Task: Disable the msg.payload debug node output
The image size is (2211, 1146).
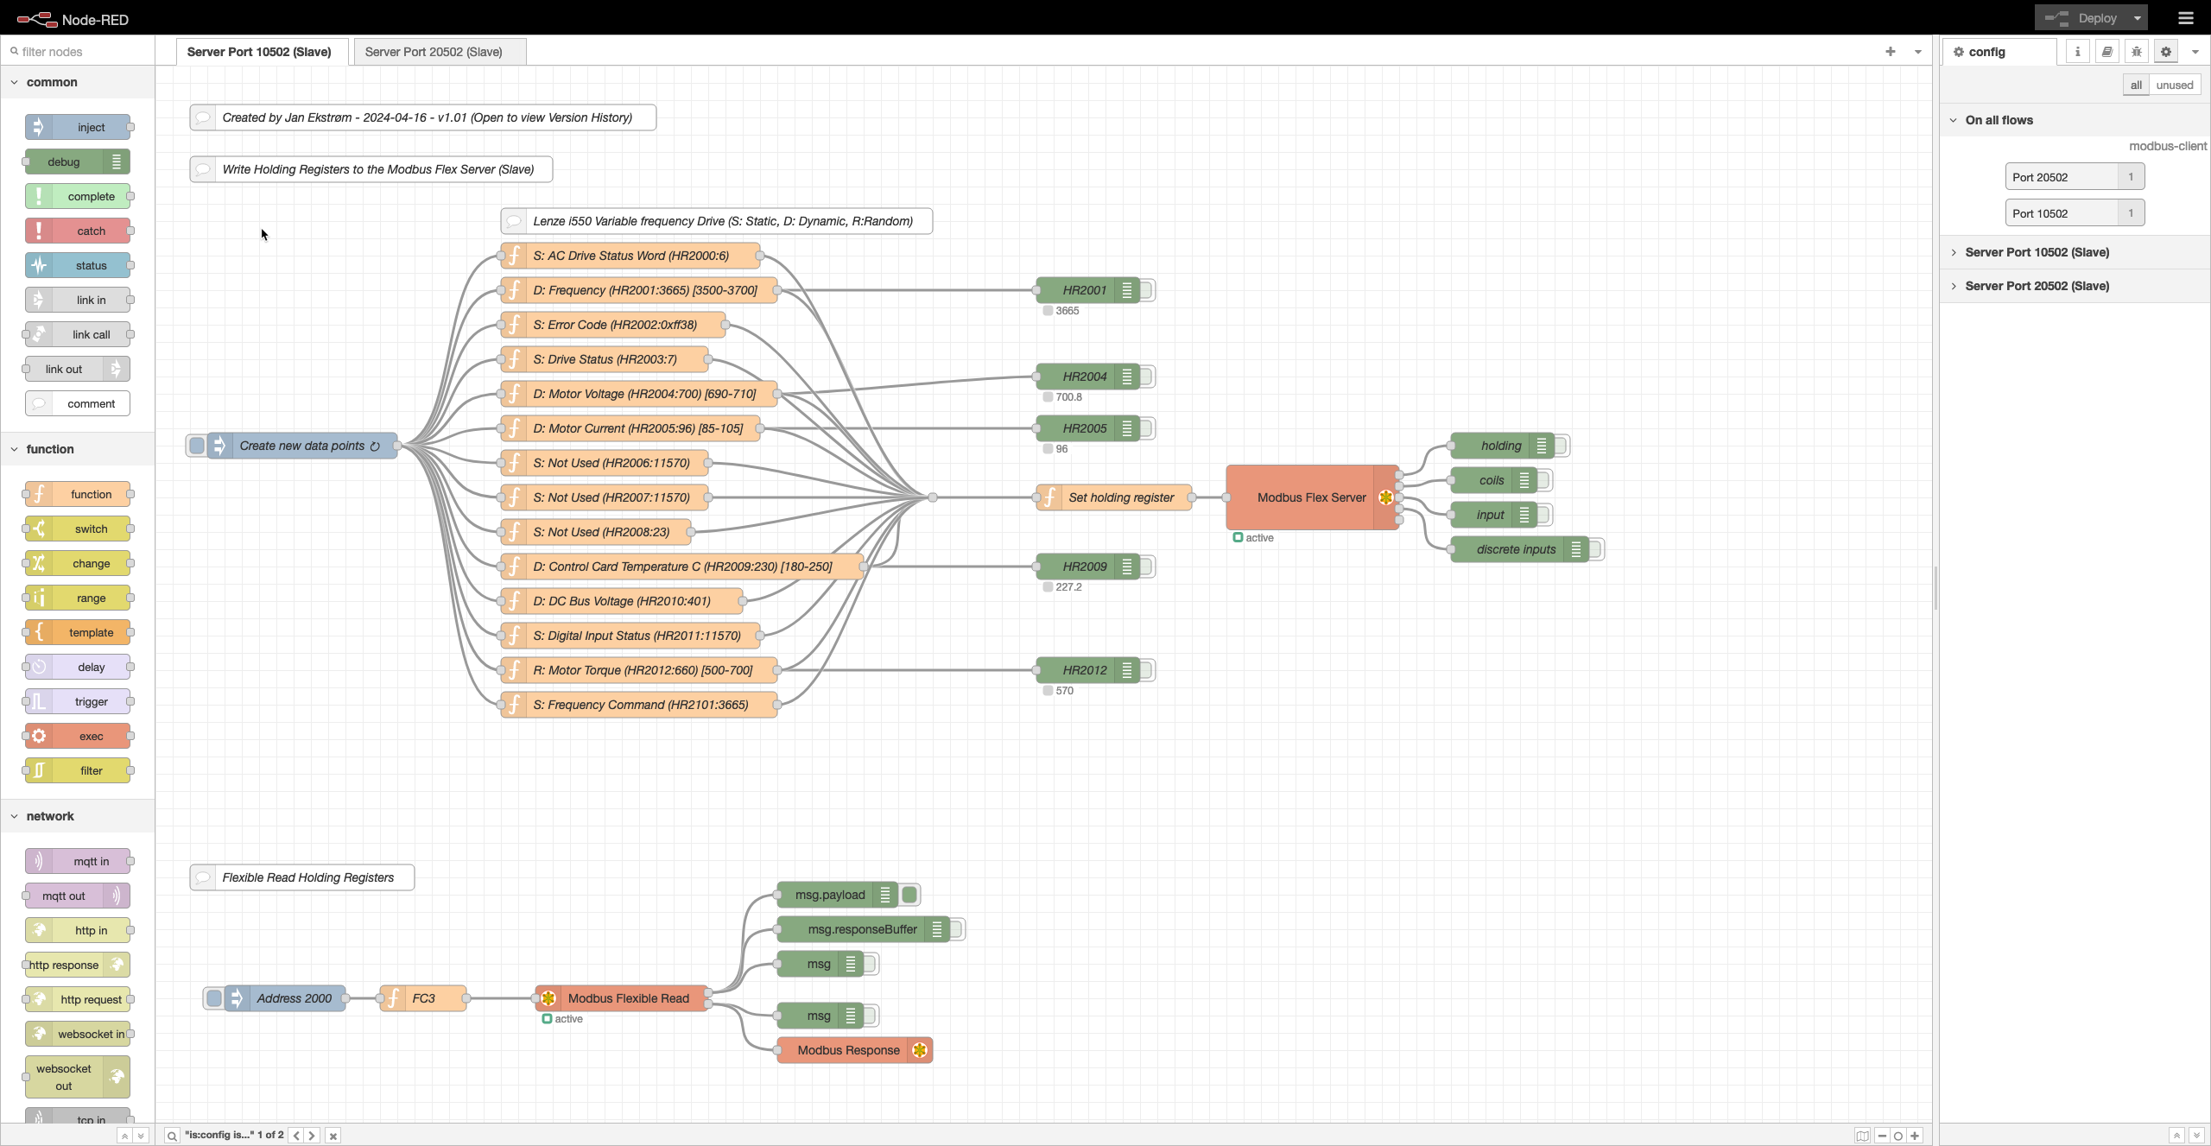Action: coord(909,895)
